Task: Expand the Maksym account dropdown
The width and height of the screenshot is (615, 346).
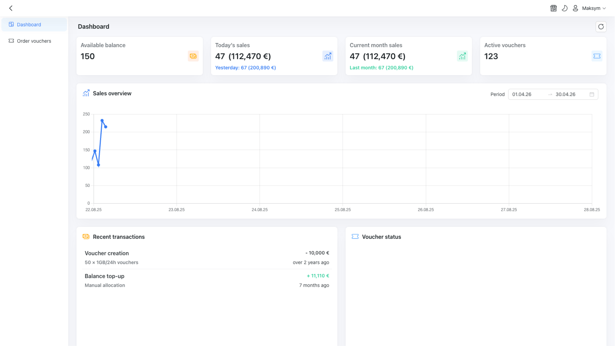Action: [x=594, y=8]
